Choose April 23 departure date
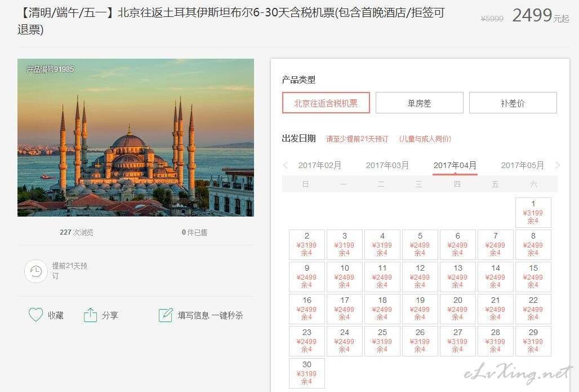This screenshot has height=392, width=579. click(307, 341)
